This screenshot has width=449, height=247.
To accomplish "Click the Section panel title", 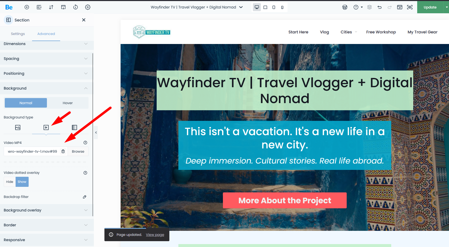I will tap(22, 20).
